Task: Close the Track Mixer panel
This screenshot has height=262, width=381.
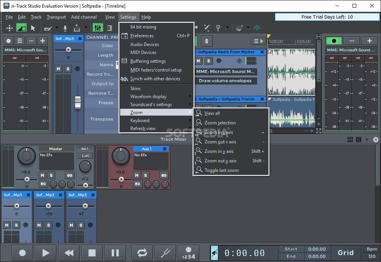Action: 376,140
